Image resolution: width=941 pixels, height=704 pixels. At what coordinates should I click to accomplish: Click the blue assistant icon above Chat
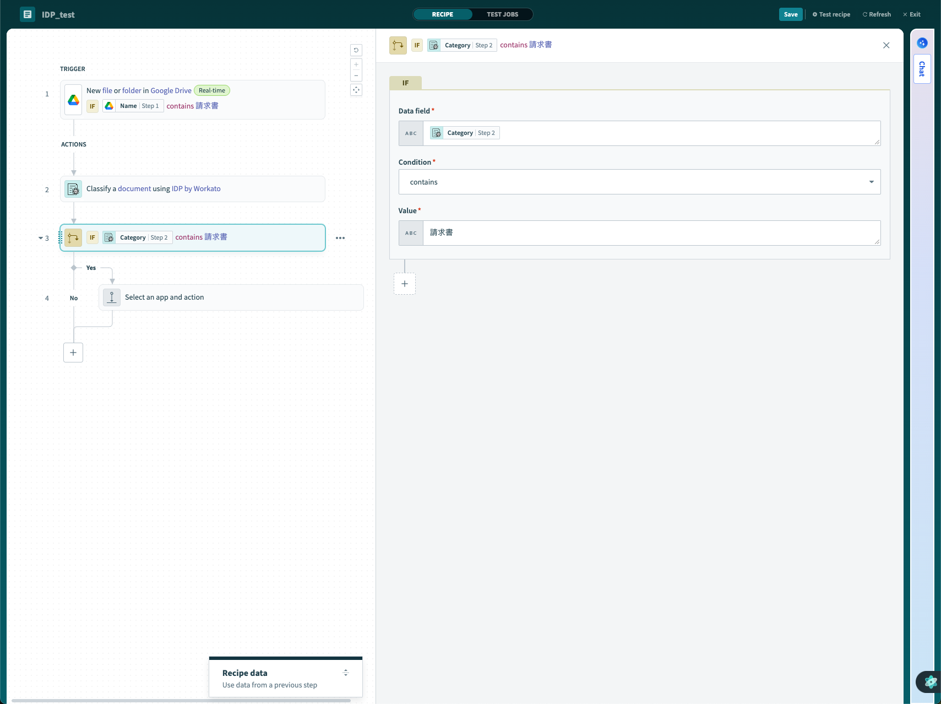pyautogui.click(x=922, y=43)
